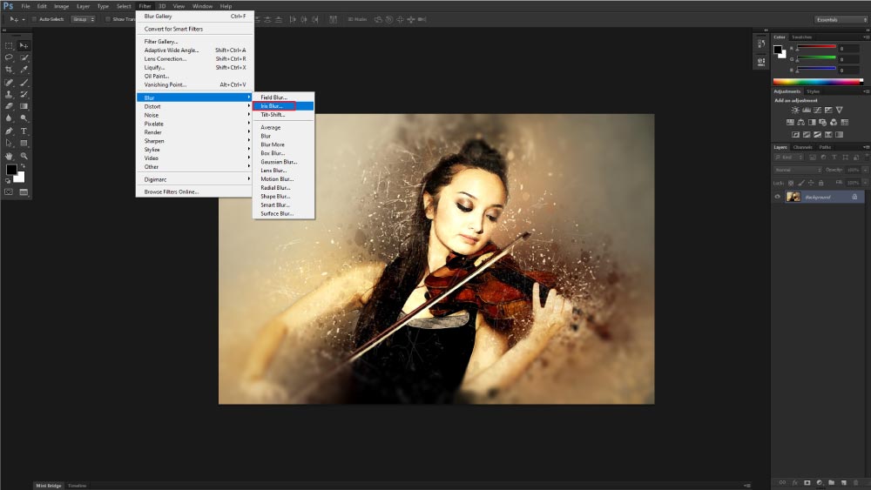
Task: Adjust the red R color slider
Action: (x=816, y=47)
